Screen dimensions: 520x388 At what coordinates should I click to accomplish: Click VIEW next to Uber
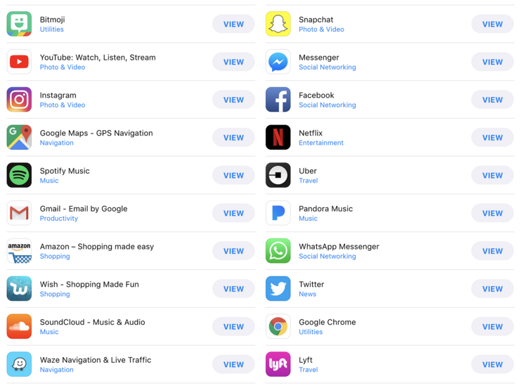point(493,176)
